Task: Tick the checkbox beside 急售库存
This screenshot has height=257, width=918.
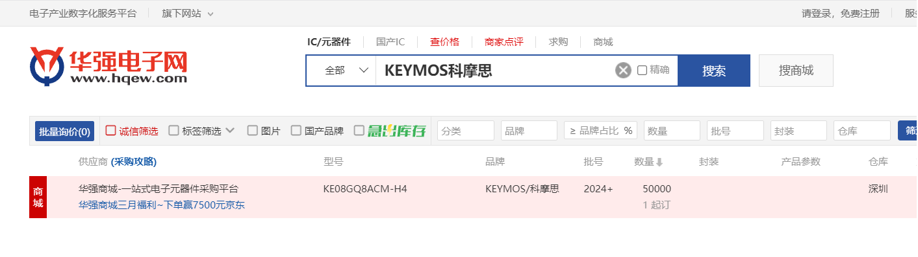Action: 359,130
